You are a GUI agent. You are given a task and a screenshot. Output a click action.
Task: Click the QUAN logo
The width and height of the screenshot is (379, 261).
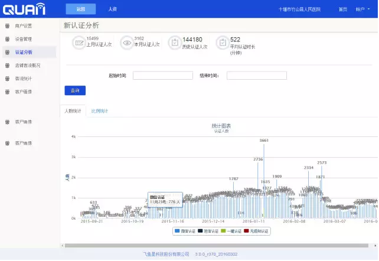click(24, 9)
